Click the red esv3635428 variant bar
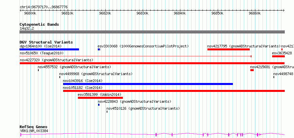Screen dimensions: 294x138 tap(278, 56)
